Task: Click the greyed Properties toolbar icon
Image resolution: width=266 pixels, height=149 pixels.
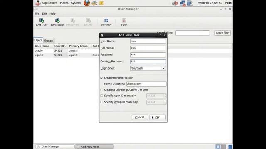Action: (x=73, y=22)
